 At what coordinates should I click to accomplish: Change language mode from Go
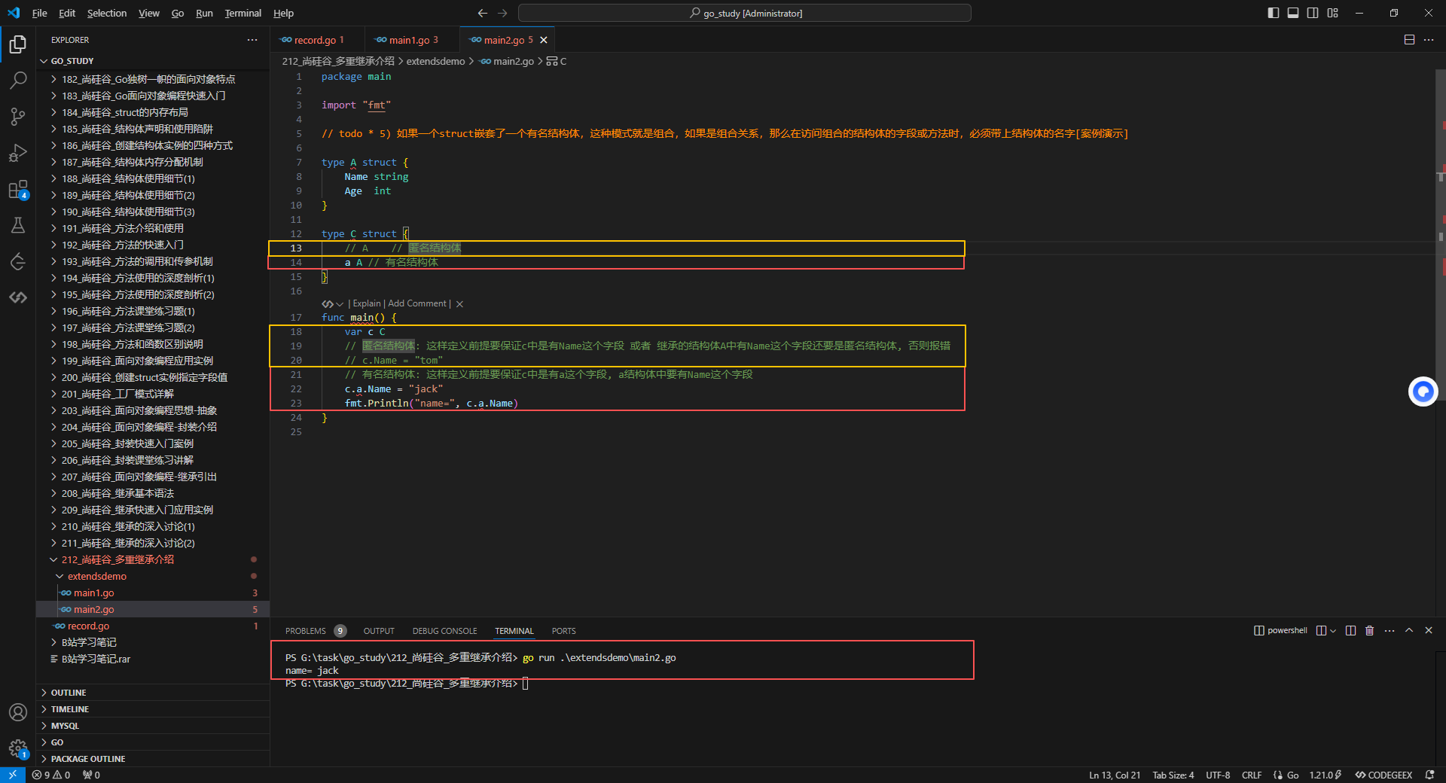1292,775
